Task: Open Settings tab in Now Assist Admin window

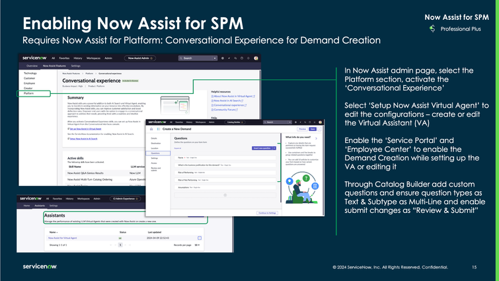Action: (x=76, y=66)
